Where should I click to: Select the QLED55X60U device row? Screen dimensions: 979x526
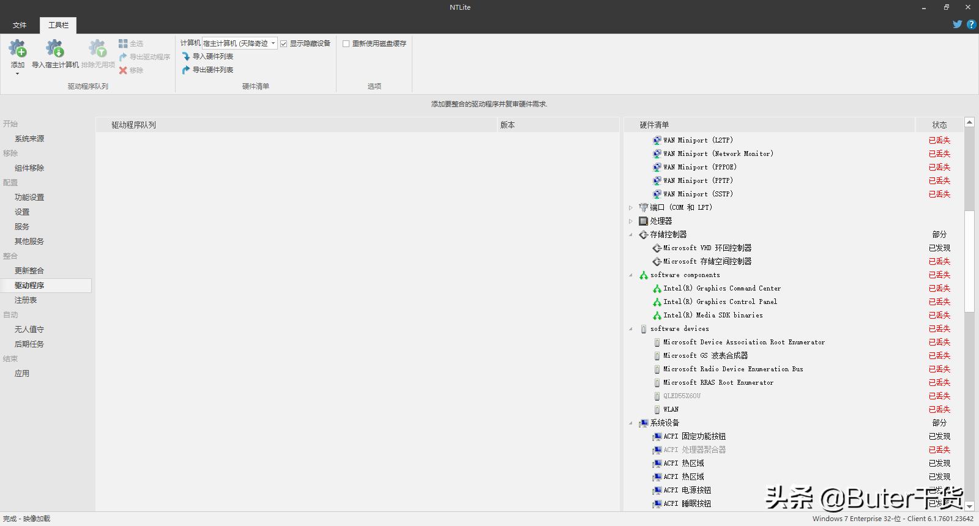click(x=794, y=396)
